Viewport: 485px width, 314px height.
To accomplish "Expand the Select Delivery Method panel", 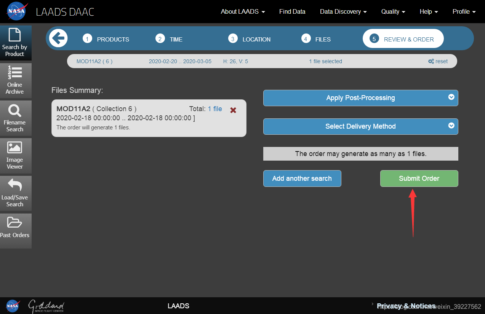I will click(x=360, y=126).
